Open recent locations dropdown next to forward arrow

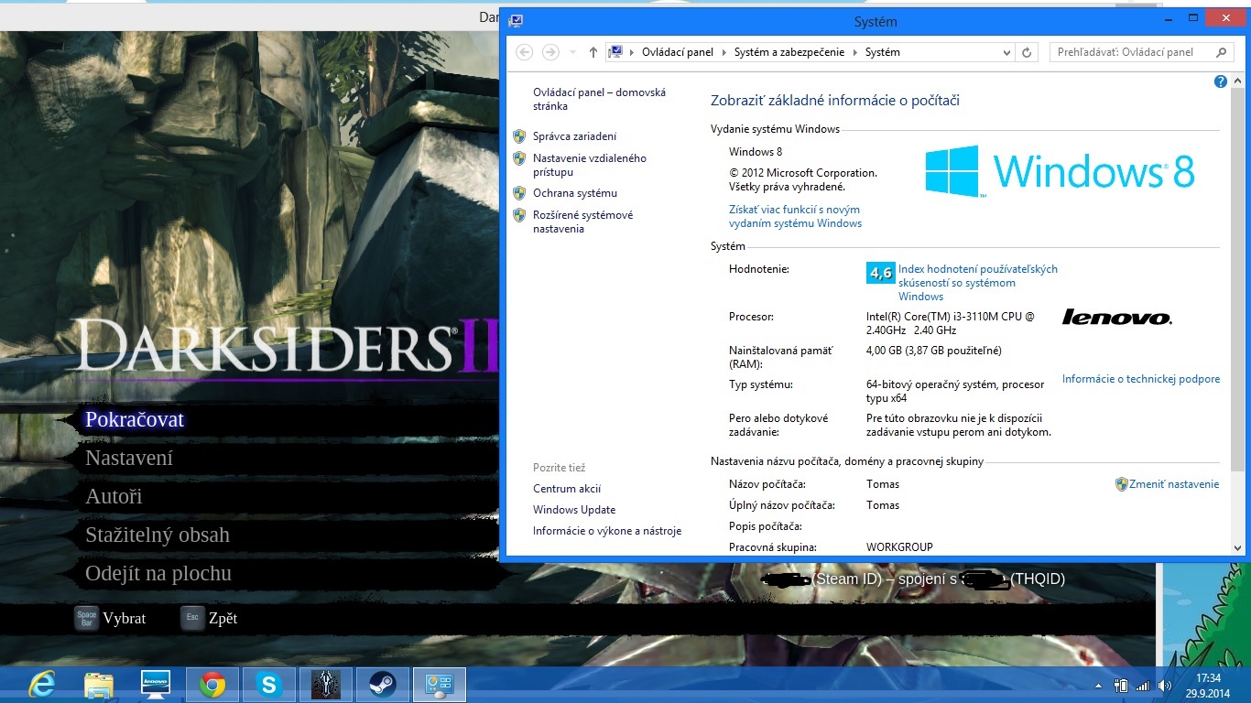(572, 52)
